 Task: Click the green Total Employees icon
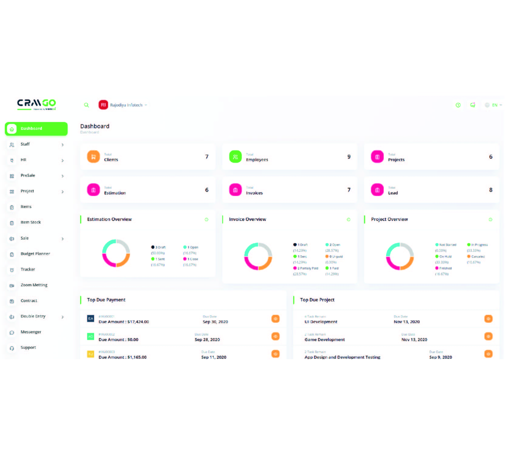pyautogui.click(x=235, y=157)
